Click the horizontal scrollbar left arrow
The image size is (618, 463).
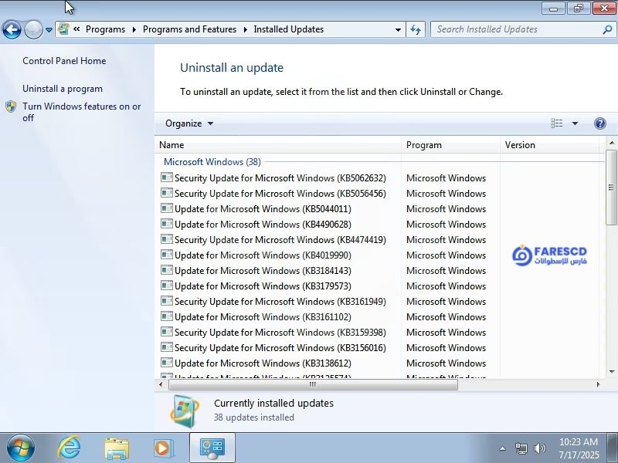click(161, 384)
